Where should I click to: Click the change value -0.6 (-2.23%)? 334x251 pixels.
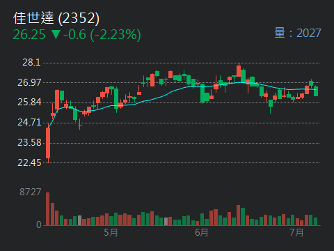[x=102, y=35]
